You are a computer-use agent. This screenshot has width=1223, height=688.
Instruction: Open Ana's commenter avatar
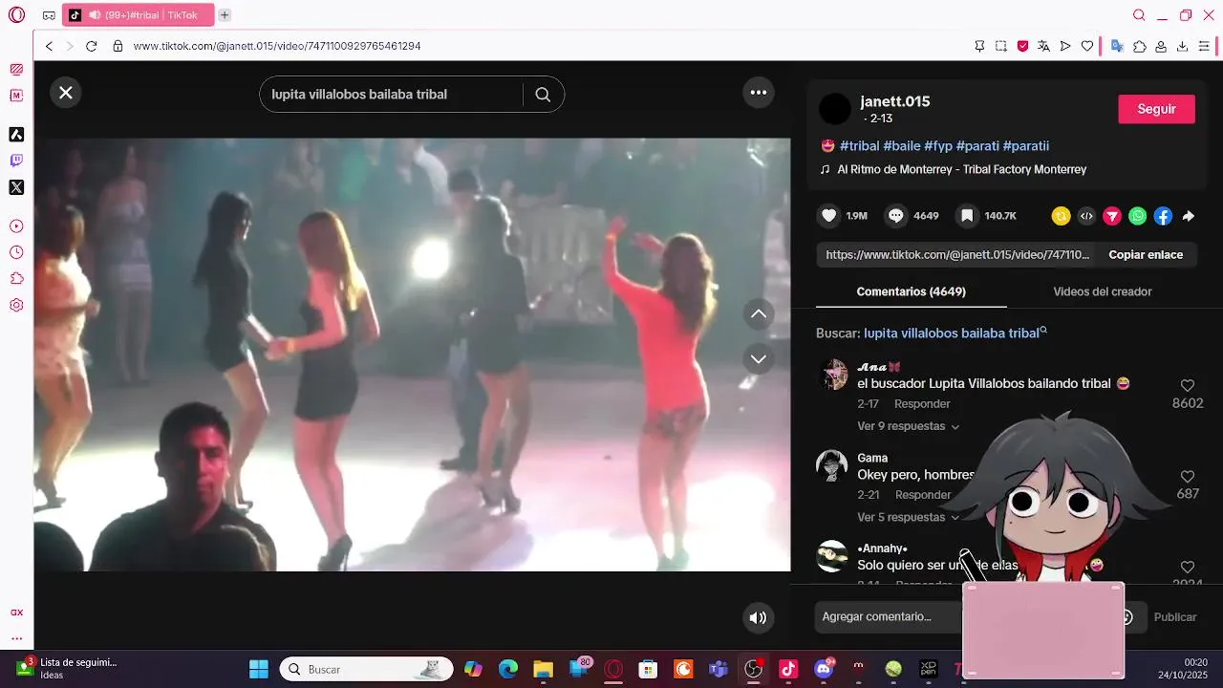click(832, 375)
